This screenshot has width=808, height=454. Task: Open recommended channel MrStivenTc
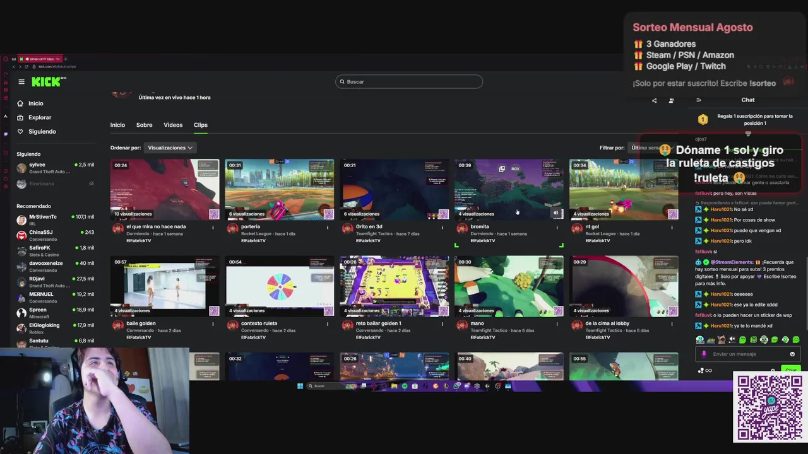(x=56, y=219)
